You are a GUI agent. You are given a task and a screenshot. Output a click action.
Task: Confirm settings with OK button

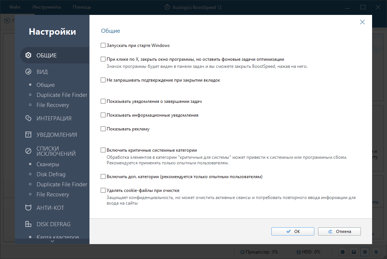(x=293, y=231)
